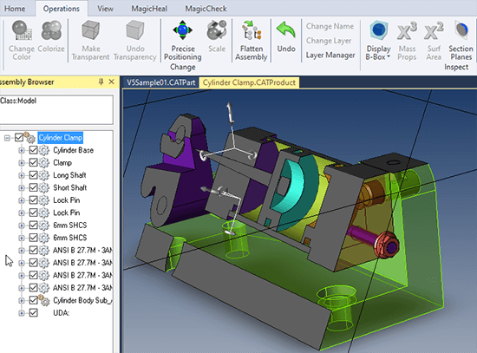
Task: Click the Change Name button
Action: pos(330,26)
